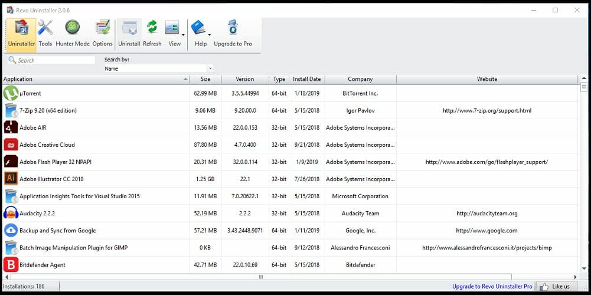591x295 pixels.
Task: Click the BitTorrent Inc. company cell
Action: [x=360, y=93]
